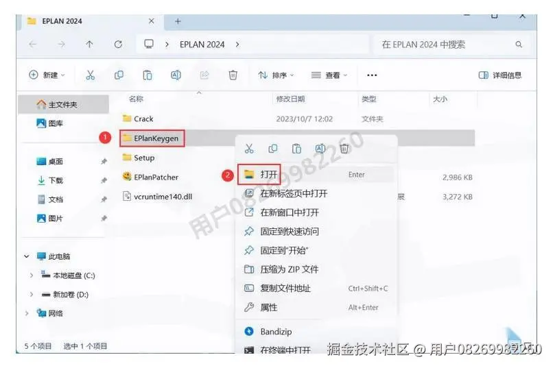Click the Delete trash icon in the toolbar

click(233, 75)
